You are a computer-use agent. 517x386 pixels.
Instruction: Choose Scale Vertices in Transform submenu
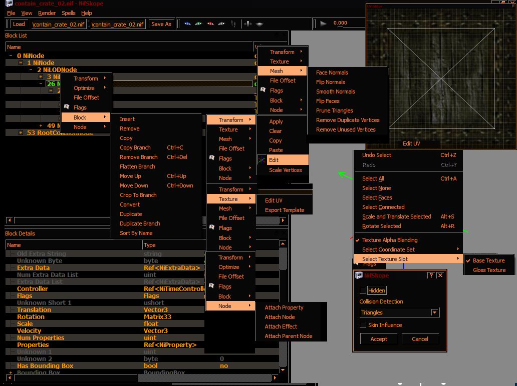285,170
